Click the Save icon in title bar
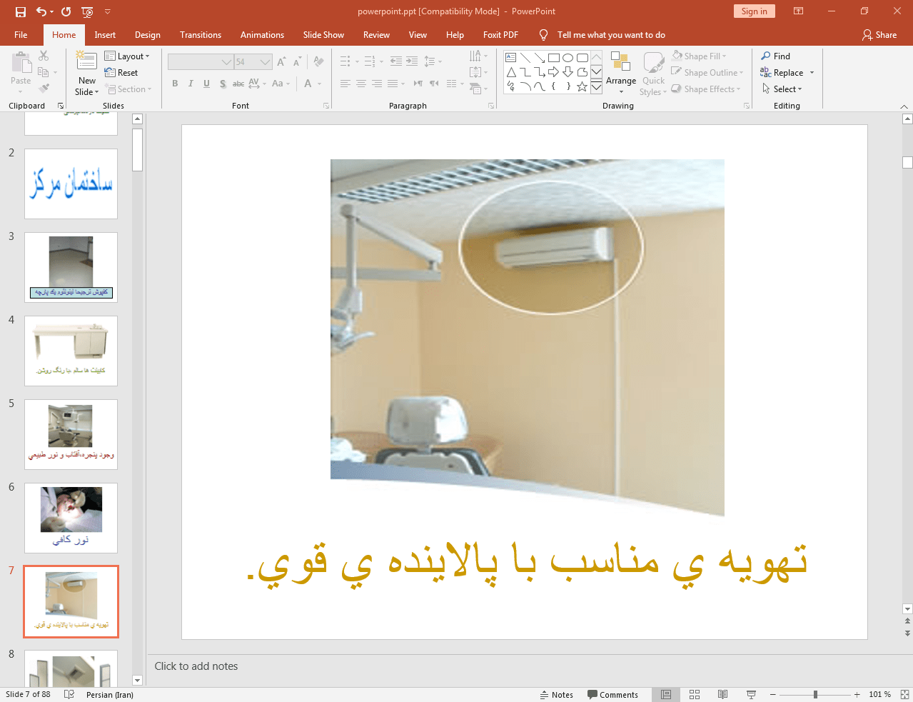This screenshot has width=913, height=702. pyautogui.click(x=21, y=11)
